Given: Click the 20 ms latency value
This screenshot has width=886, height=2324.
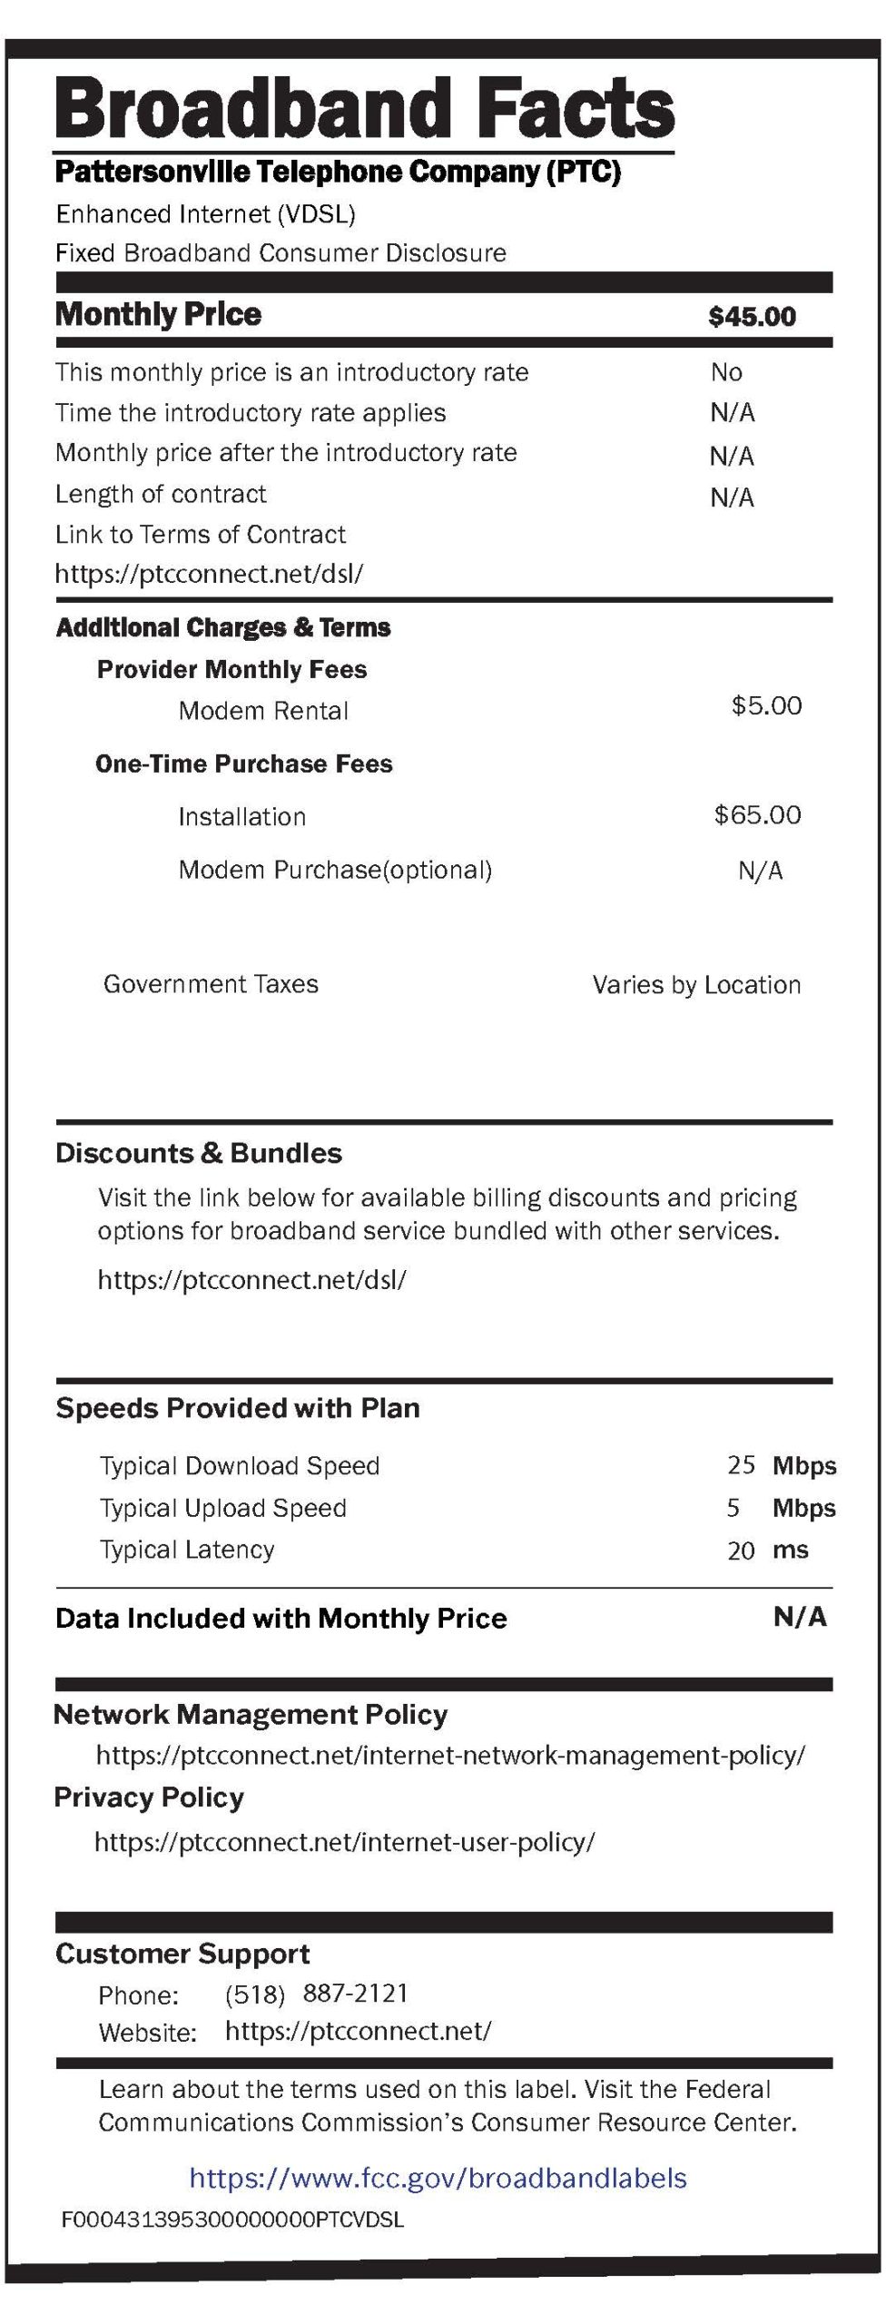Looking at the screenshot, I should point(767,1550).
